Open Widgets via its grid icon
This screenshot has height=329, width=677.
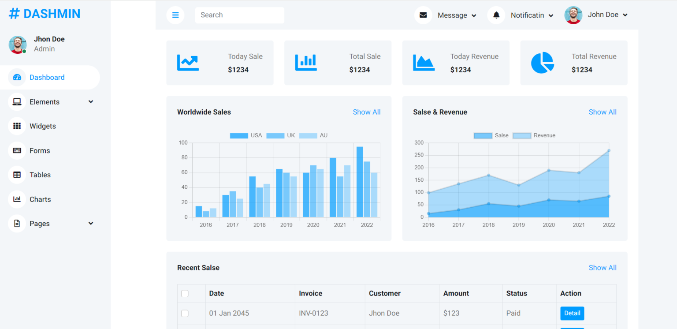point(17,126)
